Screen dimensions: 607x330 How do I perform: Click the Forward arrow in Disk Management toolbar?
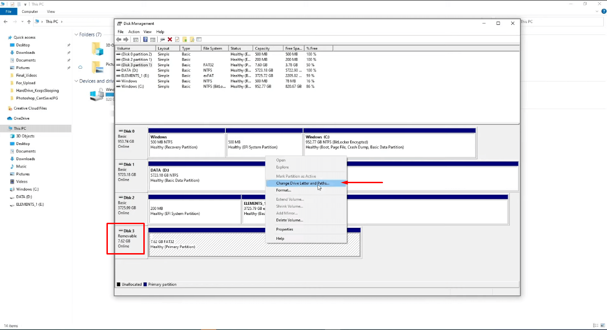126,40
